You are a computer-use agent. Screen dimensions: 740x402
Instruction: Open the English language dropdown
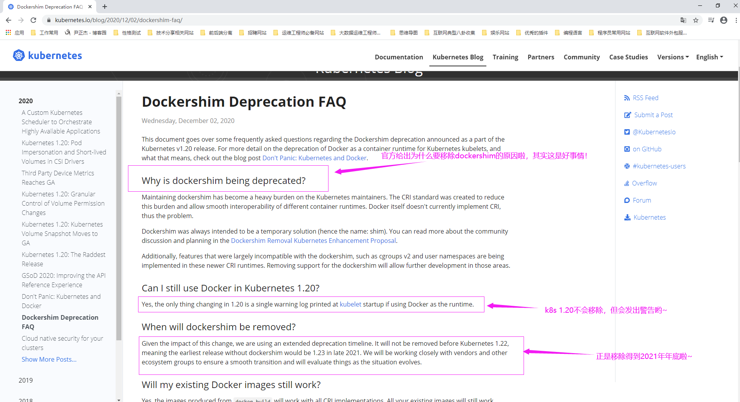click(x=709, y=57)
